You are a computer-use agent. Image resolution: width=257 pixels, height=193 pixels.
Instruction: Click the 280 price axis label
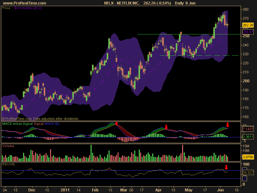coord(245,9)
